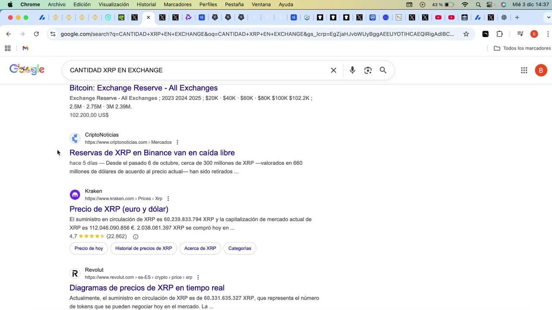Open the Marcadores menu

click(178, 5)
